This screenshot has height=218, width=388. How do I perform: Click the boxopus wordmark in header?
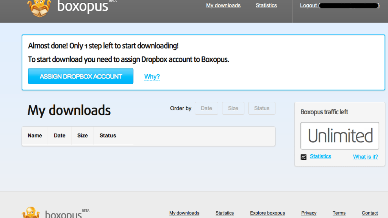83,6
